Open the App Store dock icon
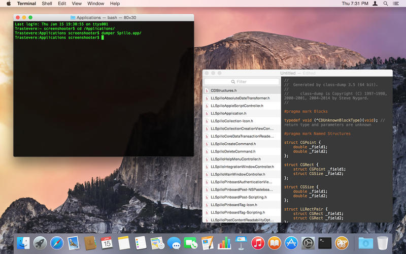Image resolution: width=406 pixels, height=254 pixels. pyautogui.click(x=291, y=243)
